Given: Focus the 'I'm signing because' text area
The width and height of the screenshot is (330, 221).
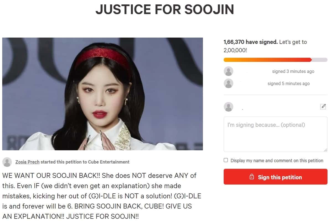Looking at the screenshot, I should 275,134.
